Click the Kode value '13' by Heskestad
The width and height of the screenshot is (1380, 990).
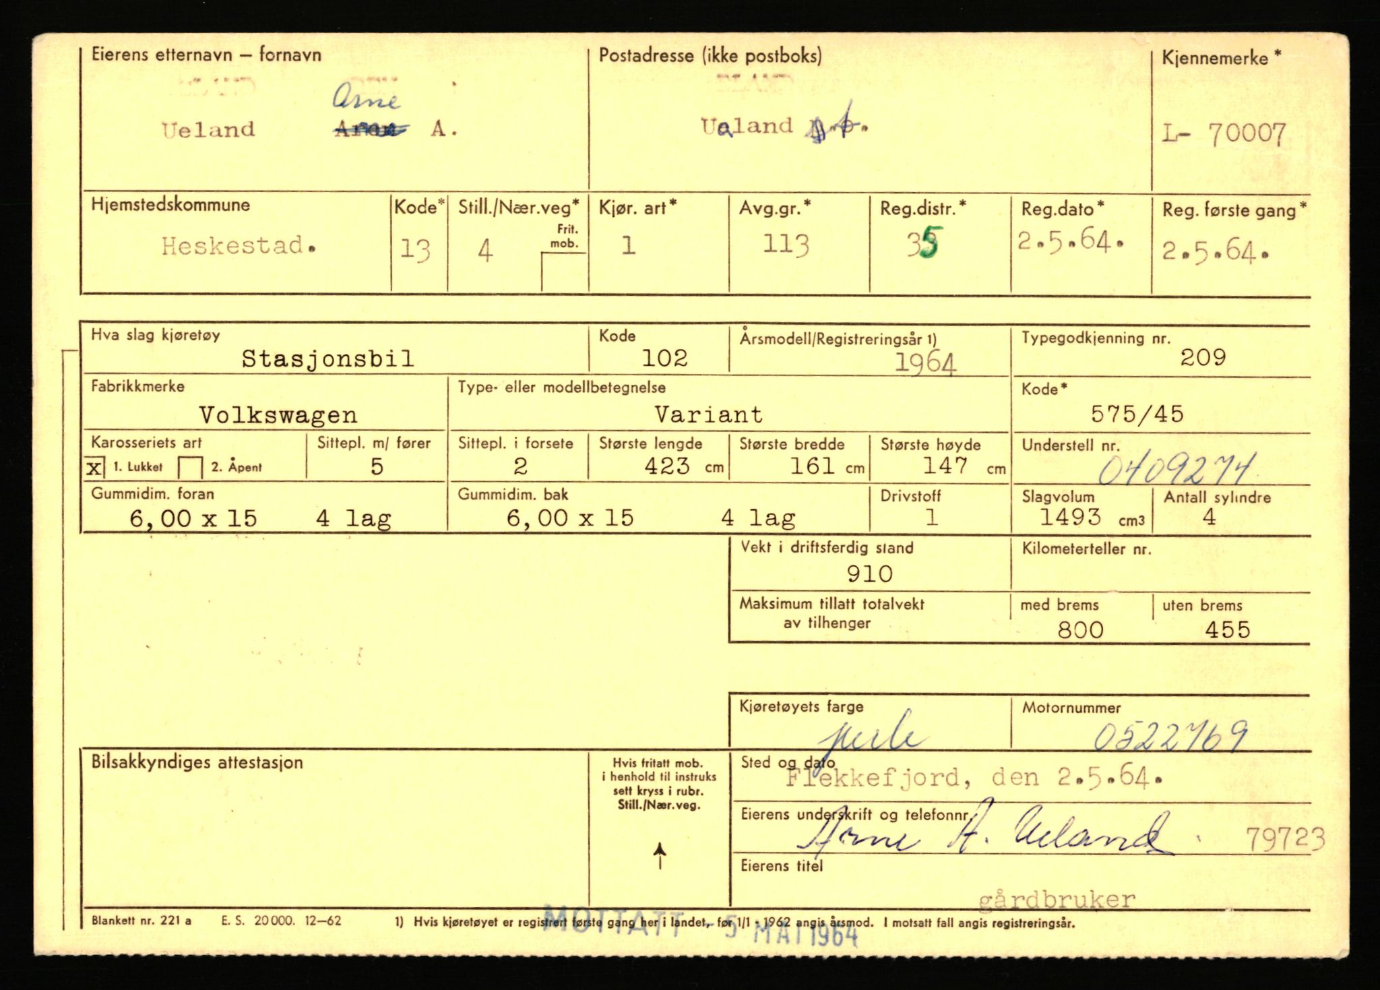pos(415,249)
